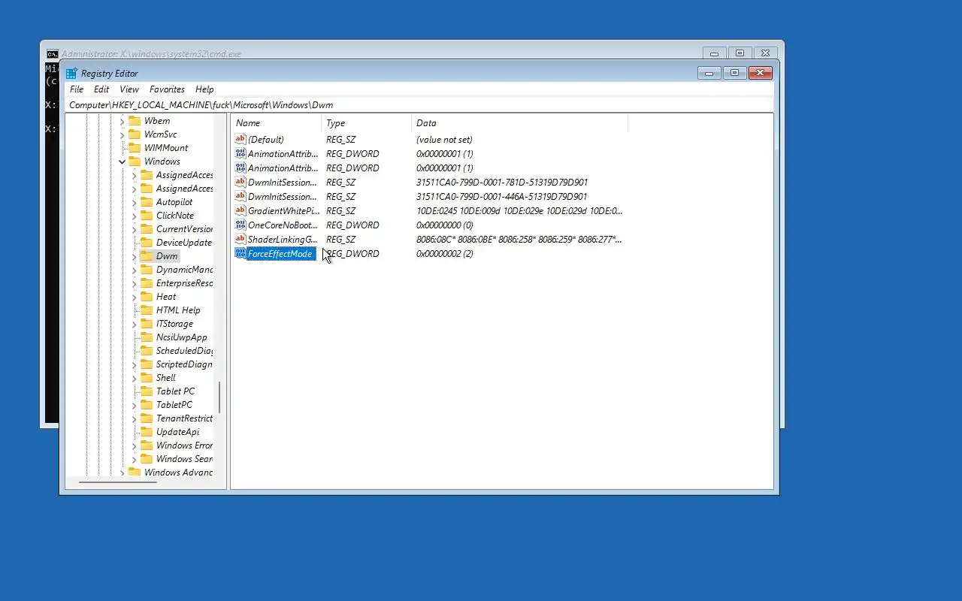Click the ScheduledDiag folder icon
Viewport: 962px width, 601px height.
(147, 351)
